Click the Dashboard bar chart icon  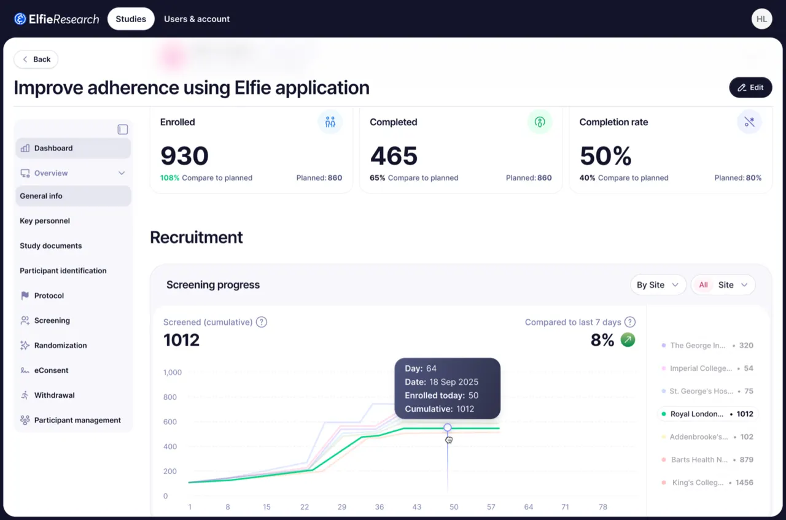(25, 148)
